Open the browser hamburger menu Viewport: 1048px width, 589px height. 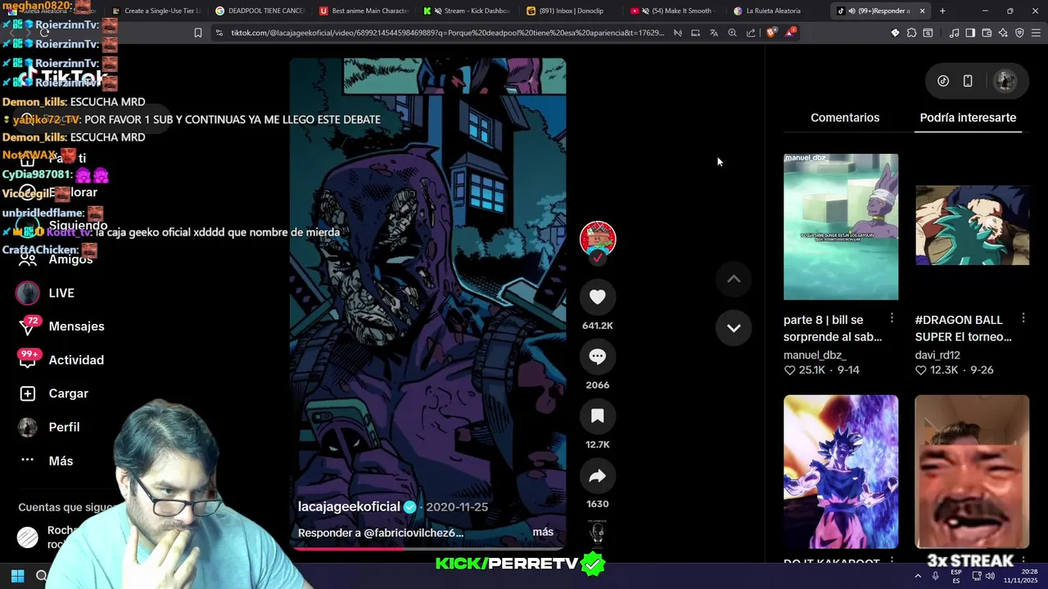1036,33
